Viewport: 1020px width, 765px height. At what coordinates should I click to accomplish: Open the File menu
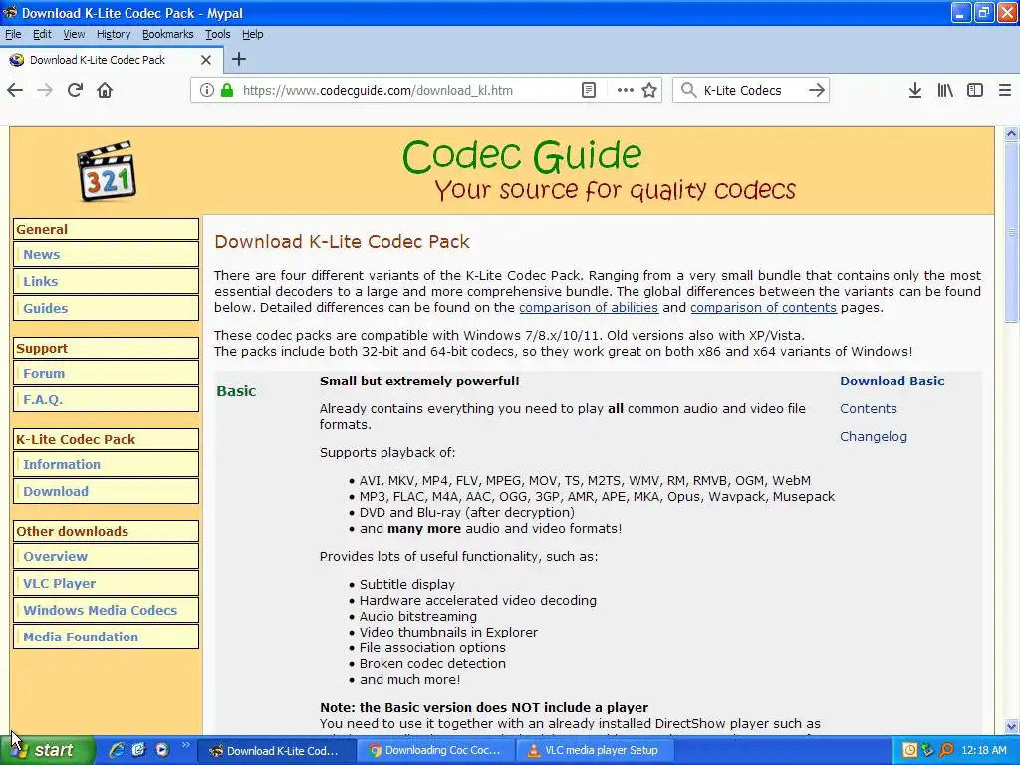point(13,34)
